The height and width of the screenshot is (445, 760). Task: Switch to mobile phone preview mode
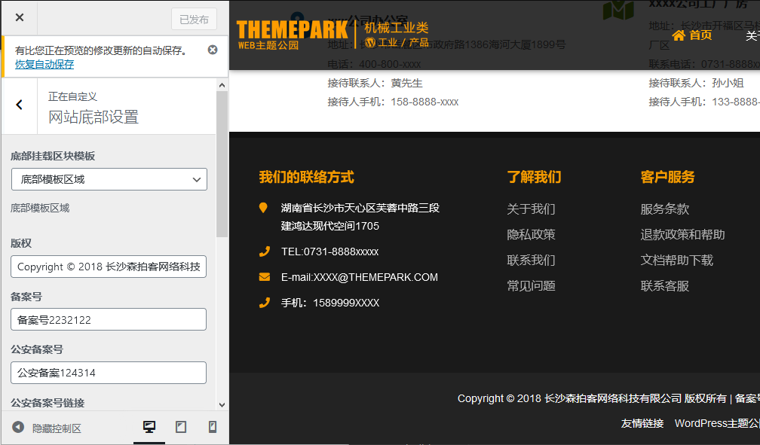coord(212,426)
